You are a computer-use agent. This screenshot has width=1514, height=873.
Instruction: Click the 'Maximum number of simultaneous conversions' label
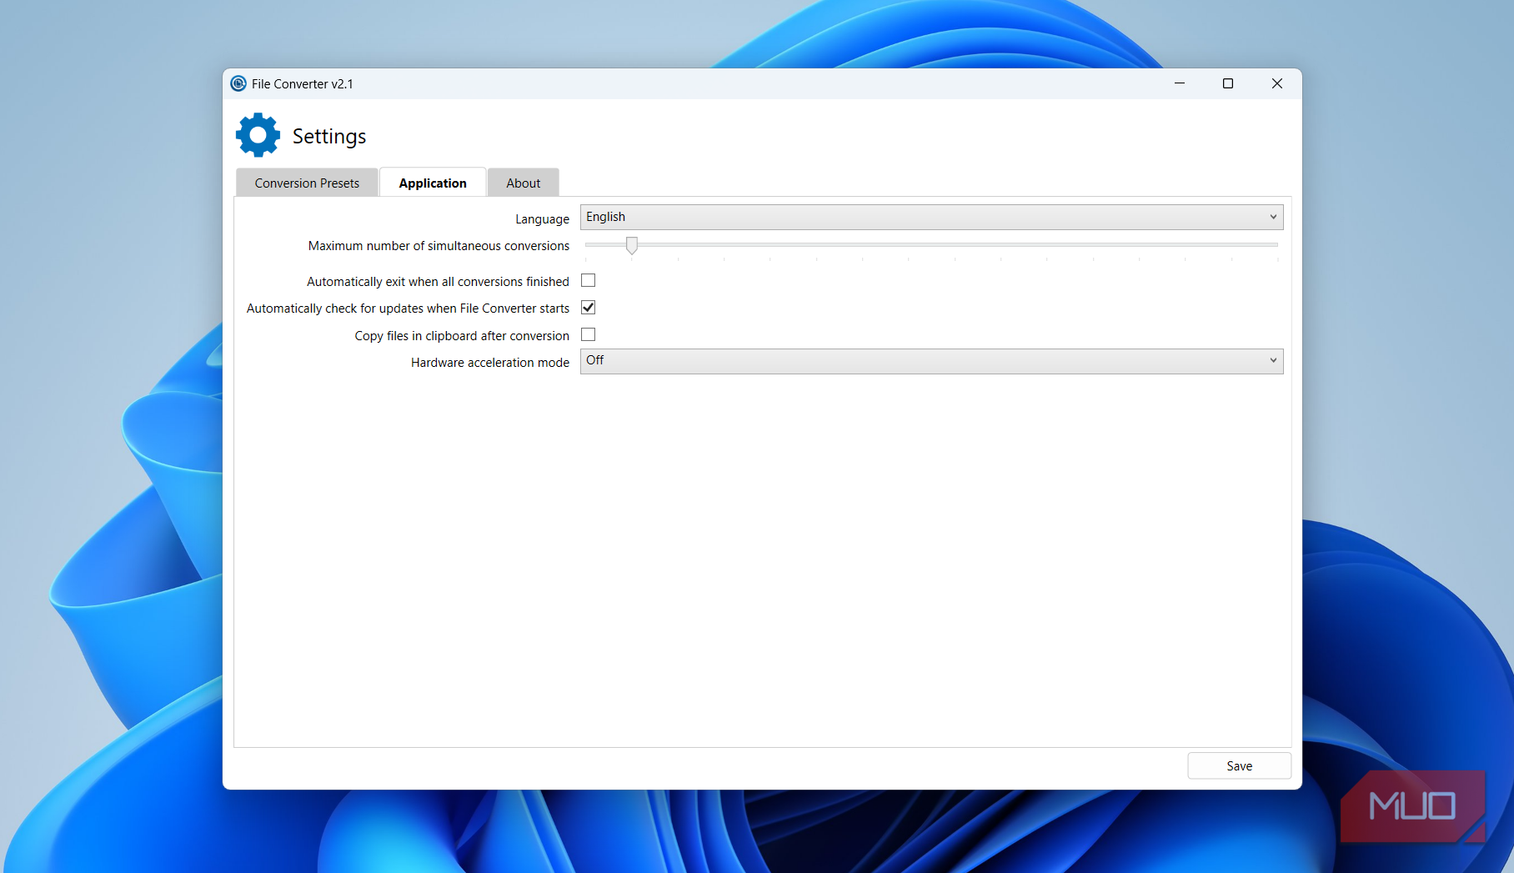(x=439, y=246)
